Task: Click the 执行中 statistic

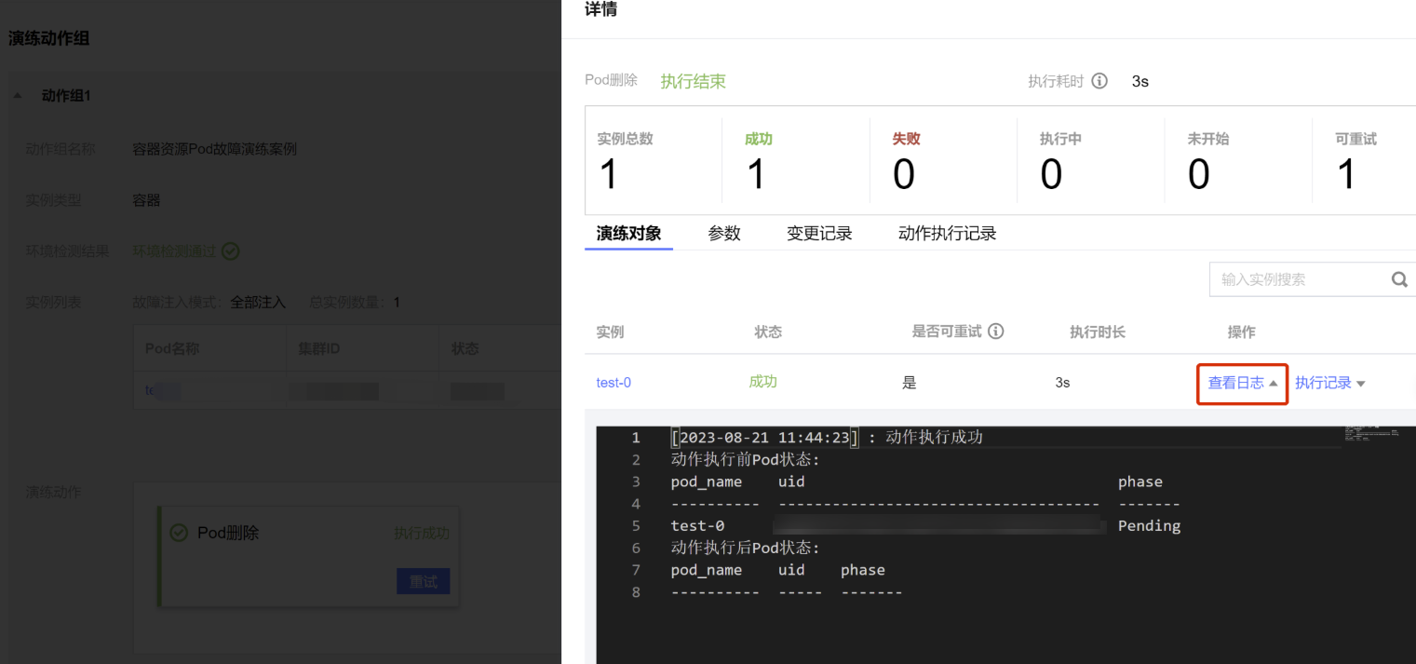Action: click(x=1060, y=161)
